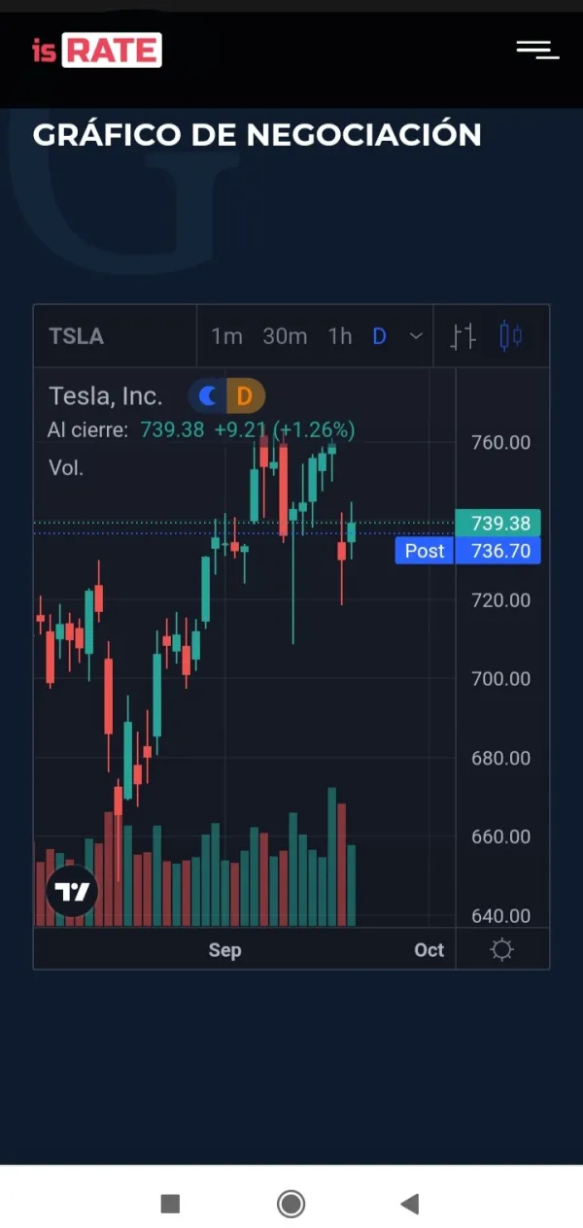The height and width of the screenshot is (1228, 583).
Task: Click the Post 736.70 price label
Action: [467, 551]
